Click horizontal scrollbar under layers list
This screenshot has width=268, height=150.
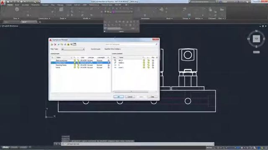(134, 92)
